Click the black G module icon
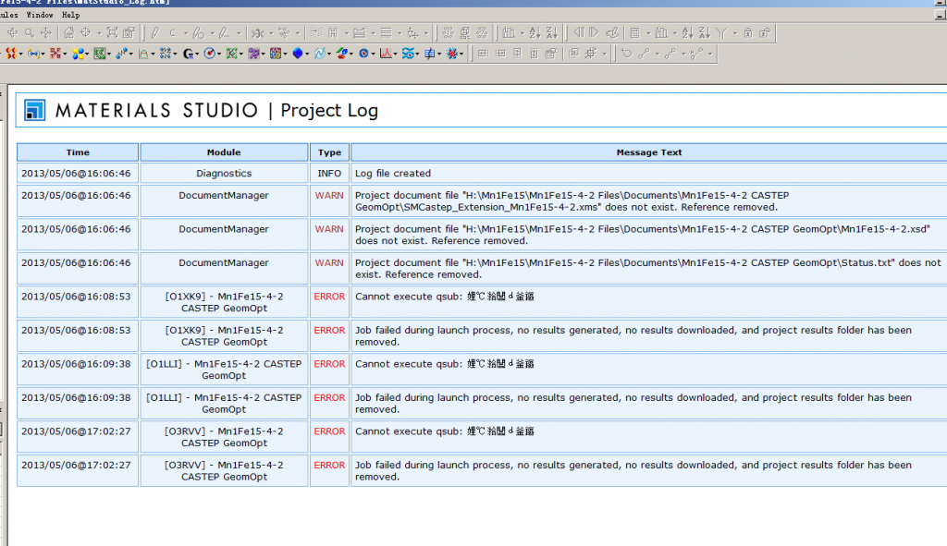The height and width of the screenshot is (546, 947). click(x=188, y=54)
